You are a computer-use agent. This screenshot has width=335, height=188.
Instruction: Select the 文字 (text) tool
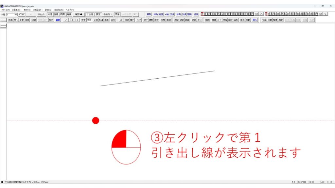83,20
